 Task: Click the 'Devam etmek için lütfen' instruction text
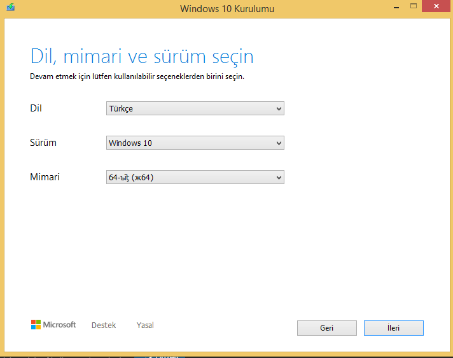pyautogui.click(x=137, y=76)
